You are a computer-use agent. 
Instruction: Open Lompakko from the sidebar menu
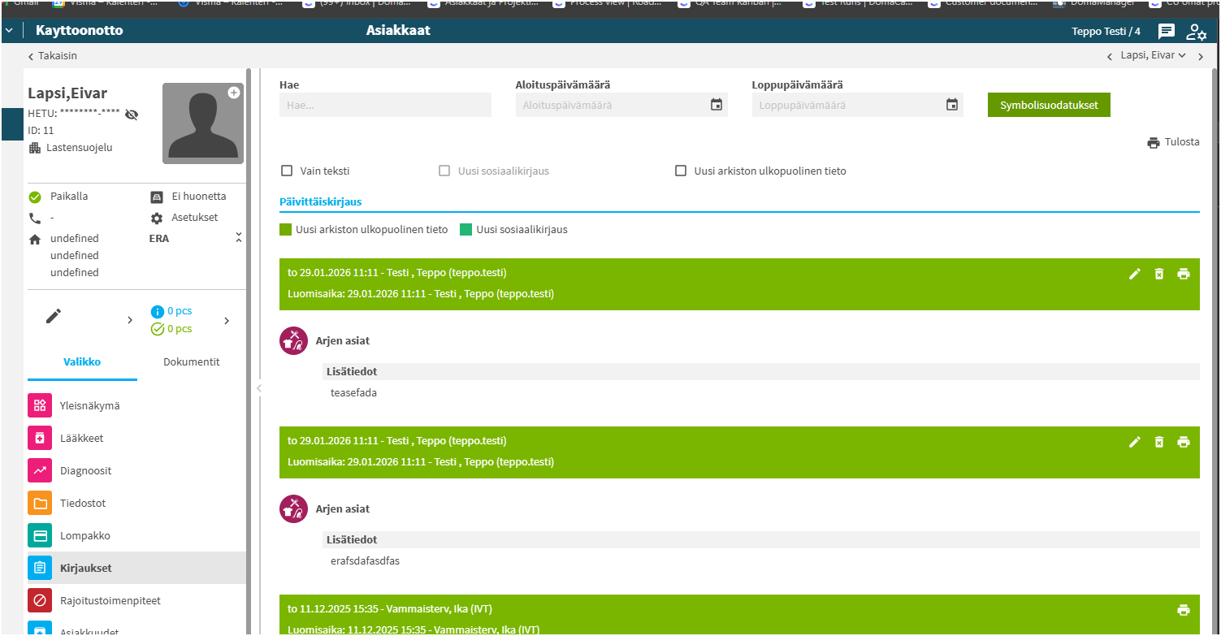[136, 535]
